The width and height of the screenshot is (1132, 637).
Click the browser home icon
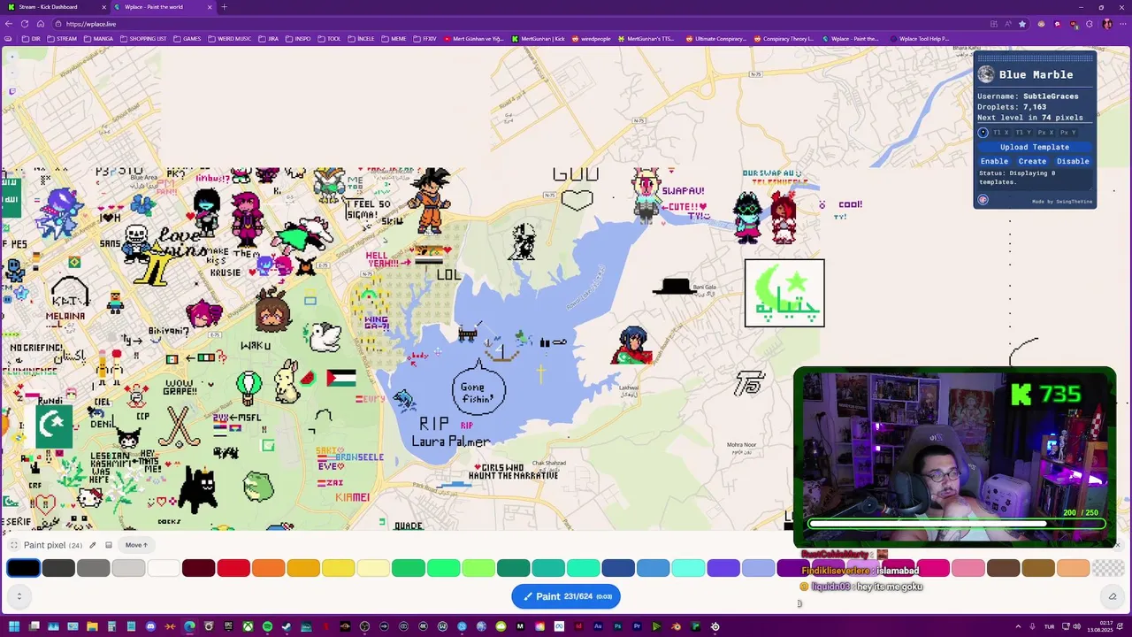39,24
